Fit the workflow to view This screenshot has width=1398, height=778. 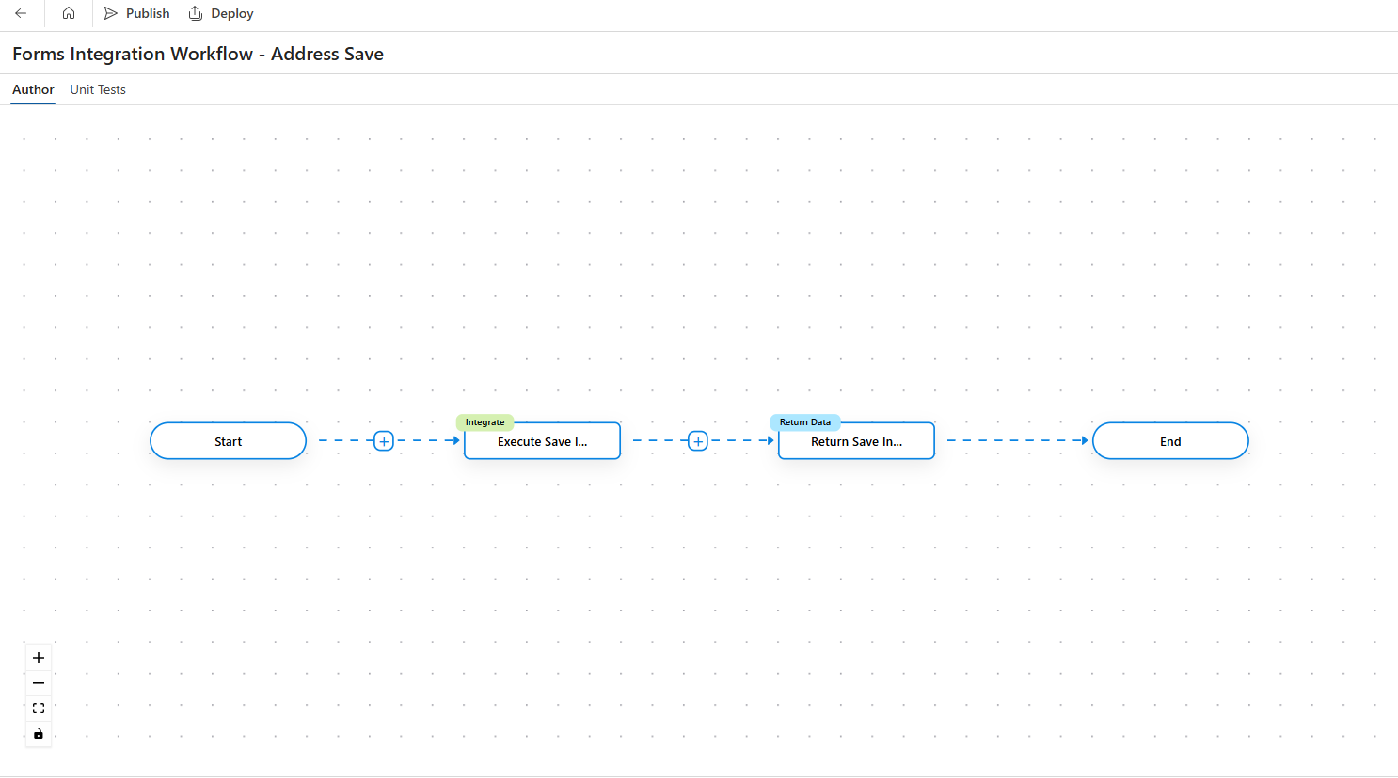tap(39, 708)
